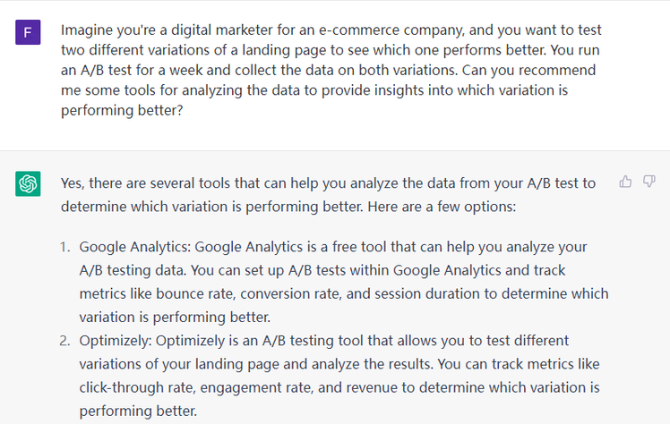The width and height of the screenshot is (670, 424).
Task: Click the green ChatGPT logo avatar
Action: [28, 184]
